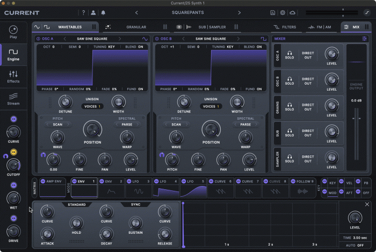Go to next preset after SQUAREPANTS
The image size is (376, 252).
point(239,13)
